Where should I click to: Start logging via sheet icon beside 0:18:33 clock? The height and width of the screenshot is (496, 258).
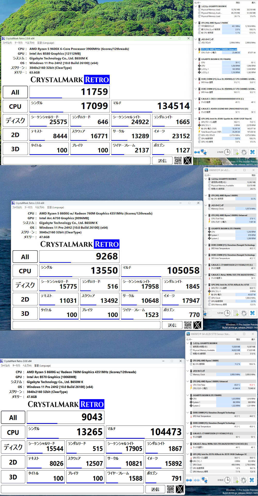[x=236, y=480]
